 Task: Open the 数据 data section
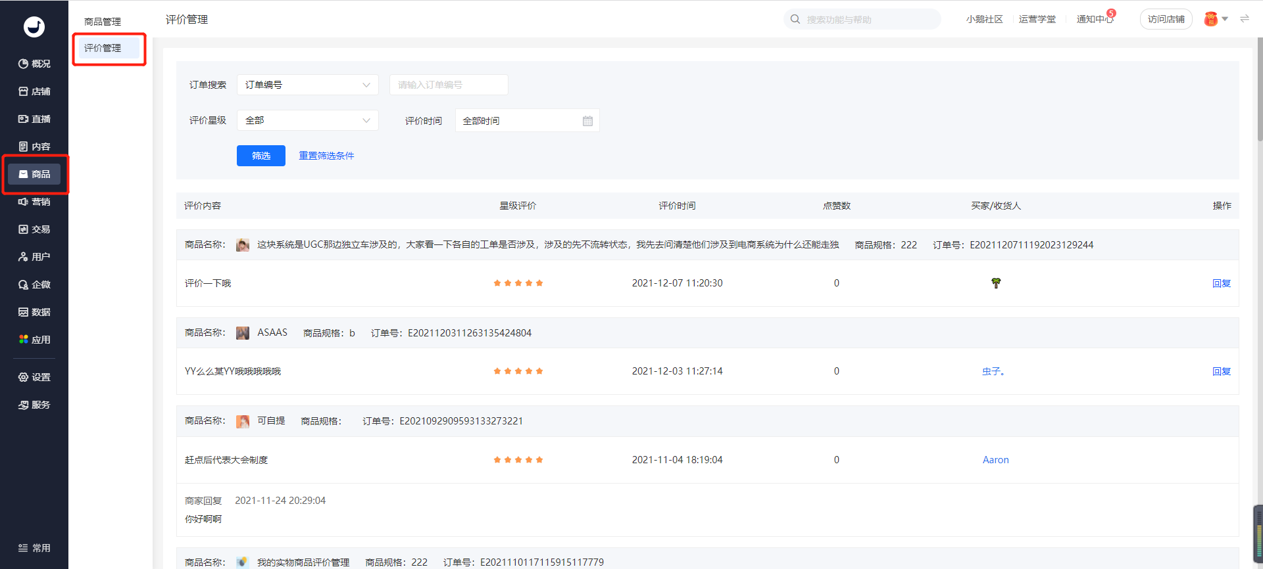coord(34,312)
